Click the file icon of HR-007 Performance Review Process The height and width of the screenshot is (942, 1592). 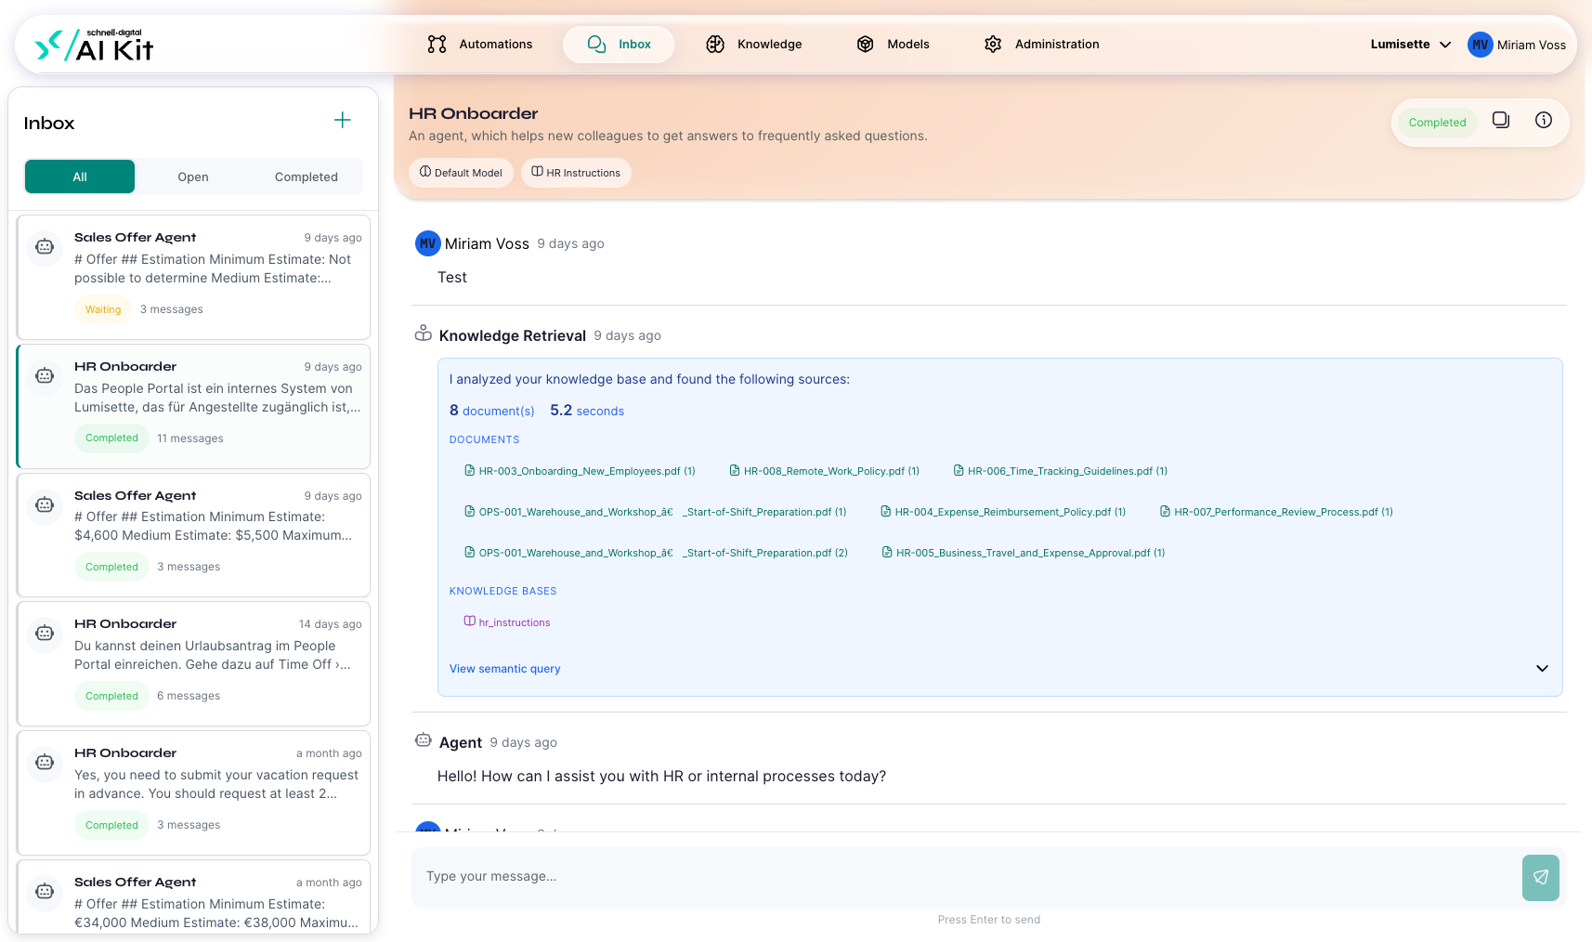(1165, 511)
